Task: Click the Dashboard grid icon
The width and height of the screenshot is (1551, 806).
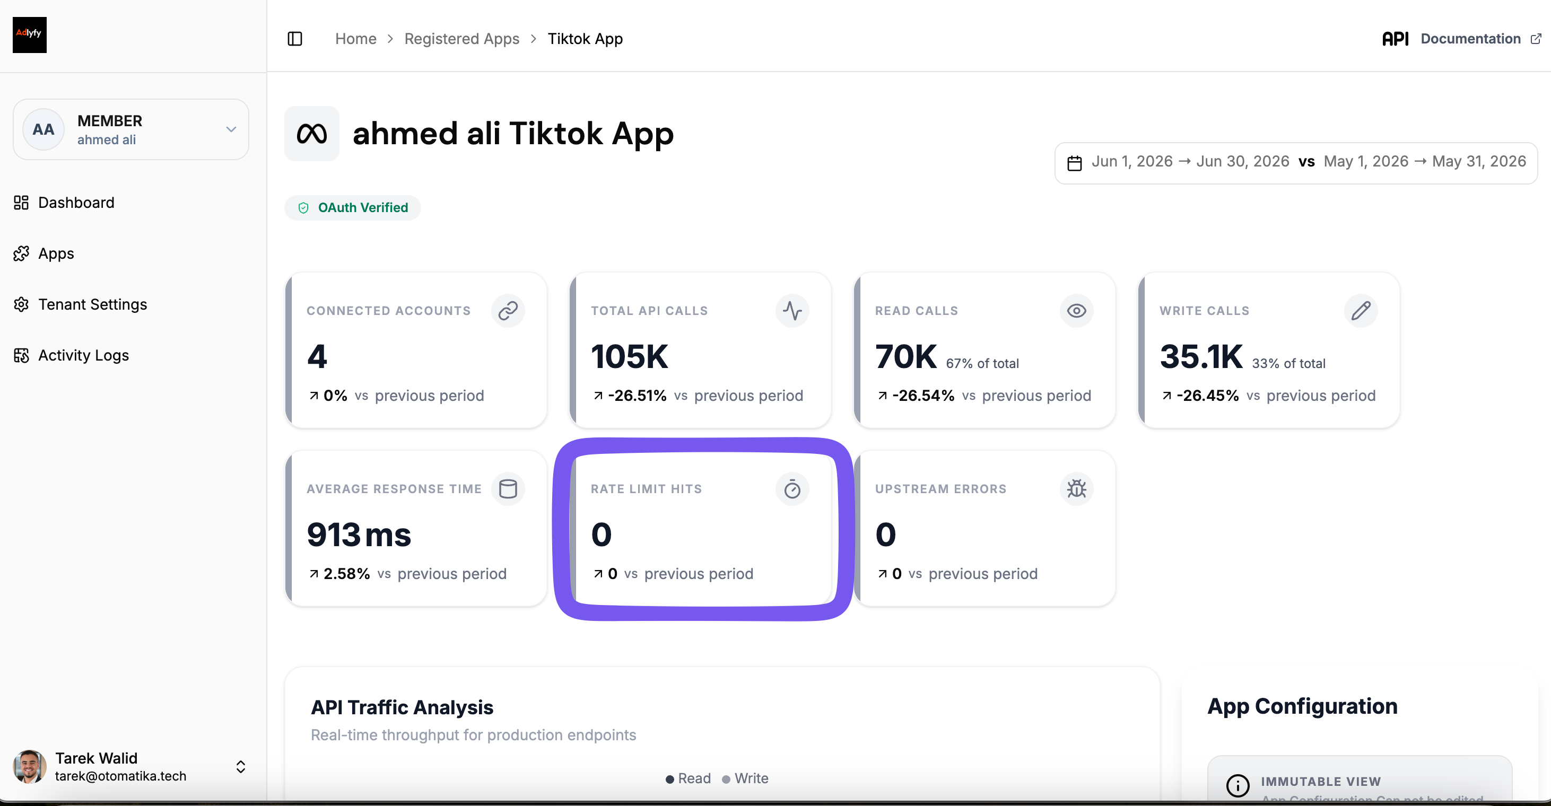Action: point(21,202)
